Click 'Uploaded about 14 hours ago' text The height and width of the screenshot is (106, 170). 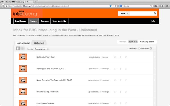tap(98, 92)
